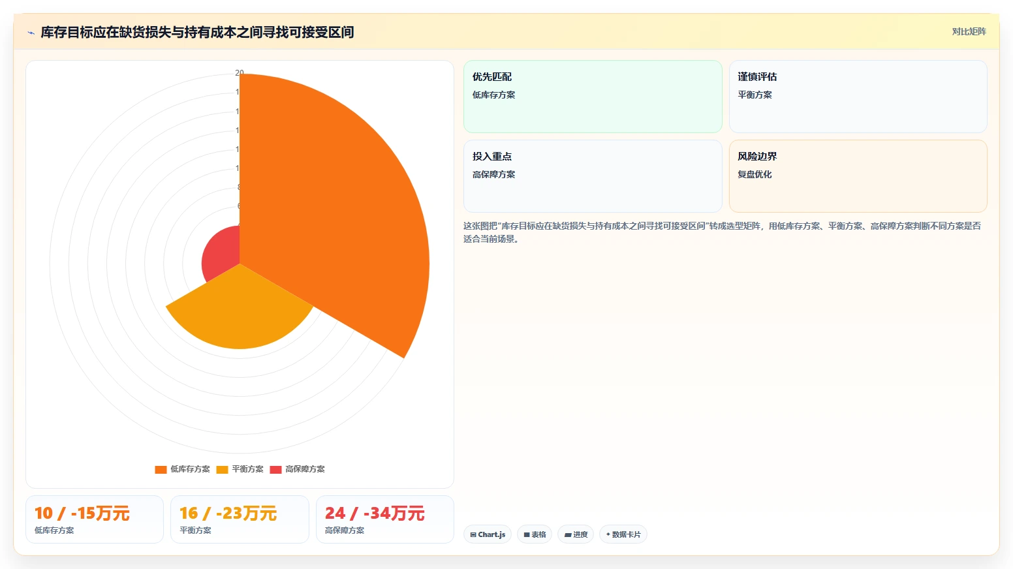
Task: Click the 低库存方案 orange legend swatch
Action: coord(161,470)
